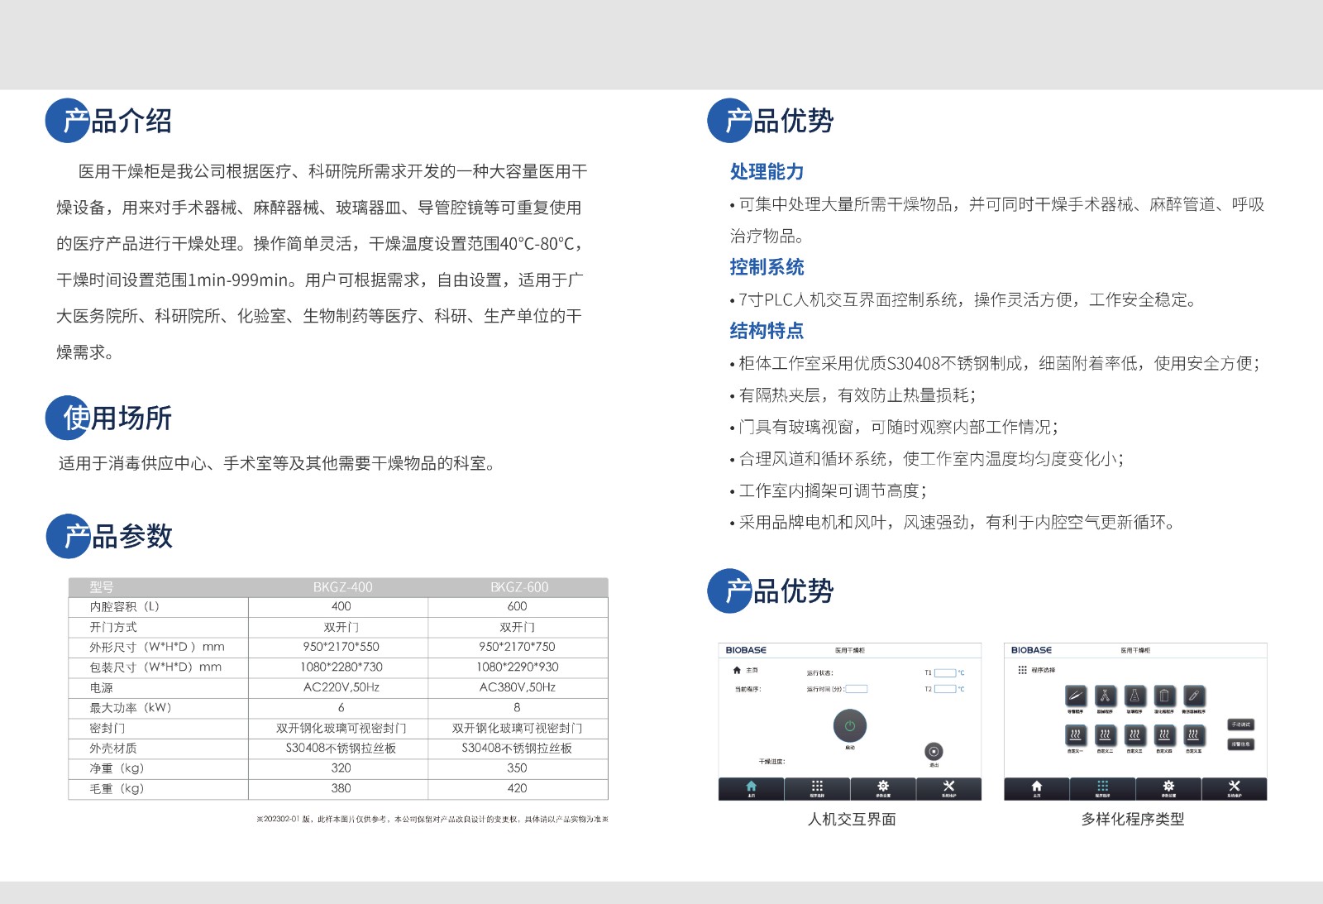1323x904 pixels.
Task: Click the BKGZ-600 column header in table
Action: click(x=518, y=587)
